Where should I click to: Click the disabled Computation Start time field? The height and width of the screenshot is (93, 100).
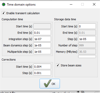point(42,26)
